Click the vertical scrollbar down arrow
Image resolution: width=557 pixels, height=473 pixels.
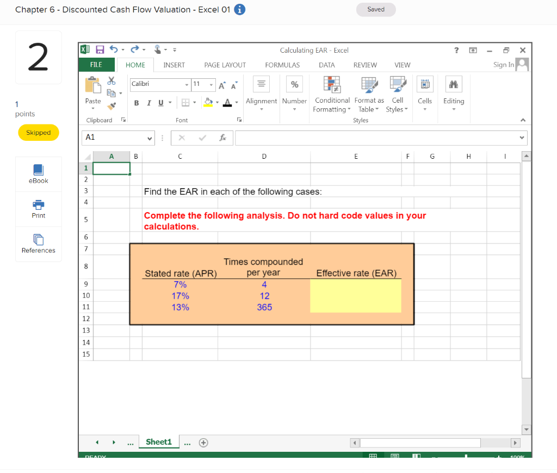[527, 430]
